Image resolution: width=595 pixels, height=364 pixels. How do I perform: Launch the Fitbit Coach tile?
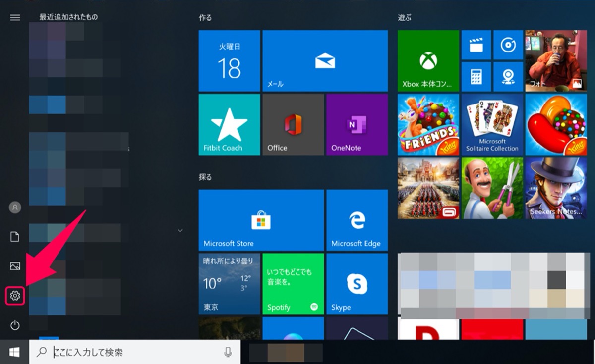(230, 125)
